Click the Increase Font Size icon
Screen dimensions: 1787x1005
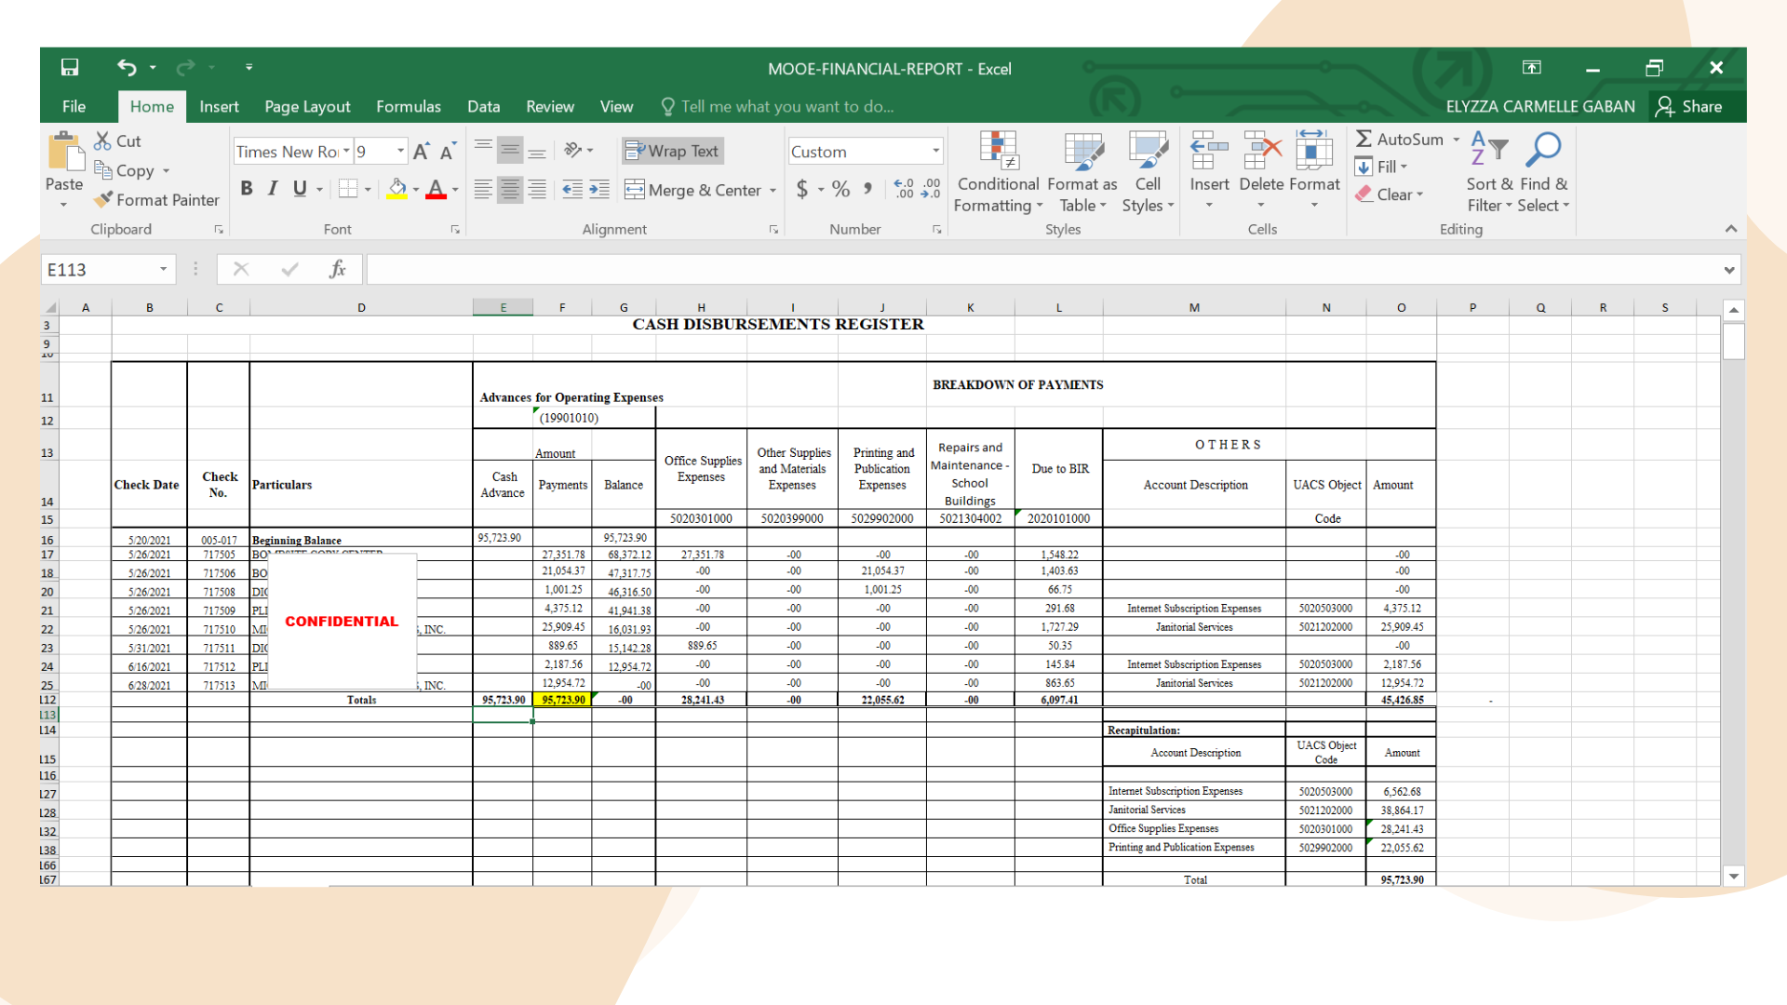point(421,152)
